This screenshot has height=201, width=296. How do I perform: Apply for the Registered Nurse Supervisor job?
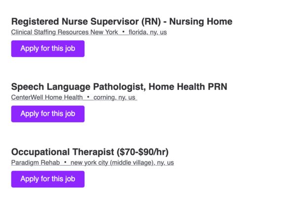point(48,49)
